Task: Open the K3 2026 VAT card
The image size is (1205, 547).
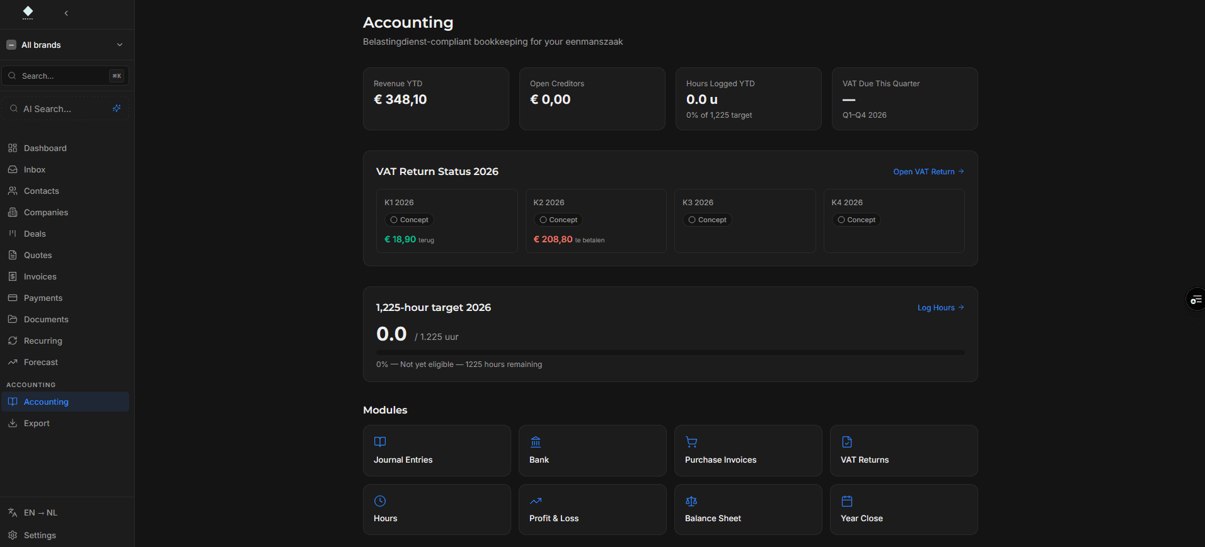Action: tap(745, 221)
